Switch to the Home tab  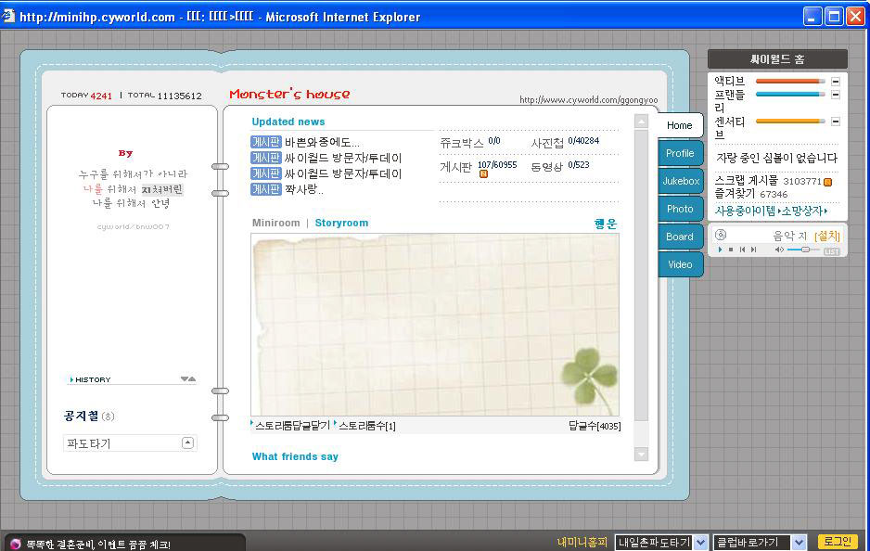[680, 125]
